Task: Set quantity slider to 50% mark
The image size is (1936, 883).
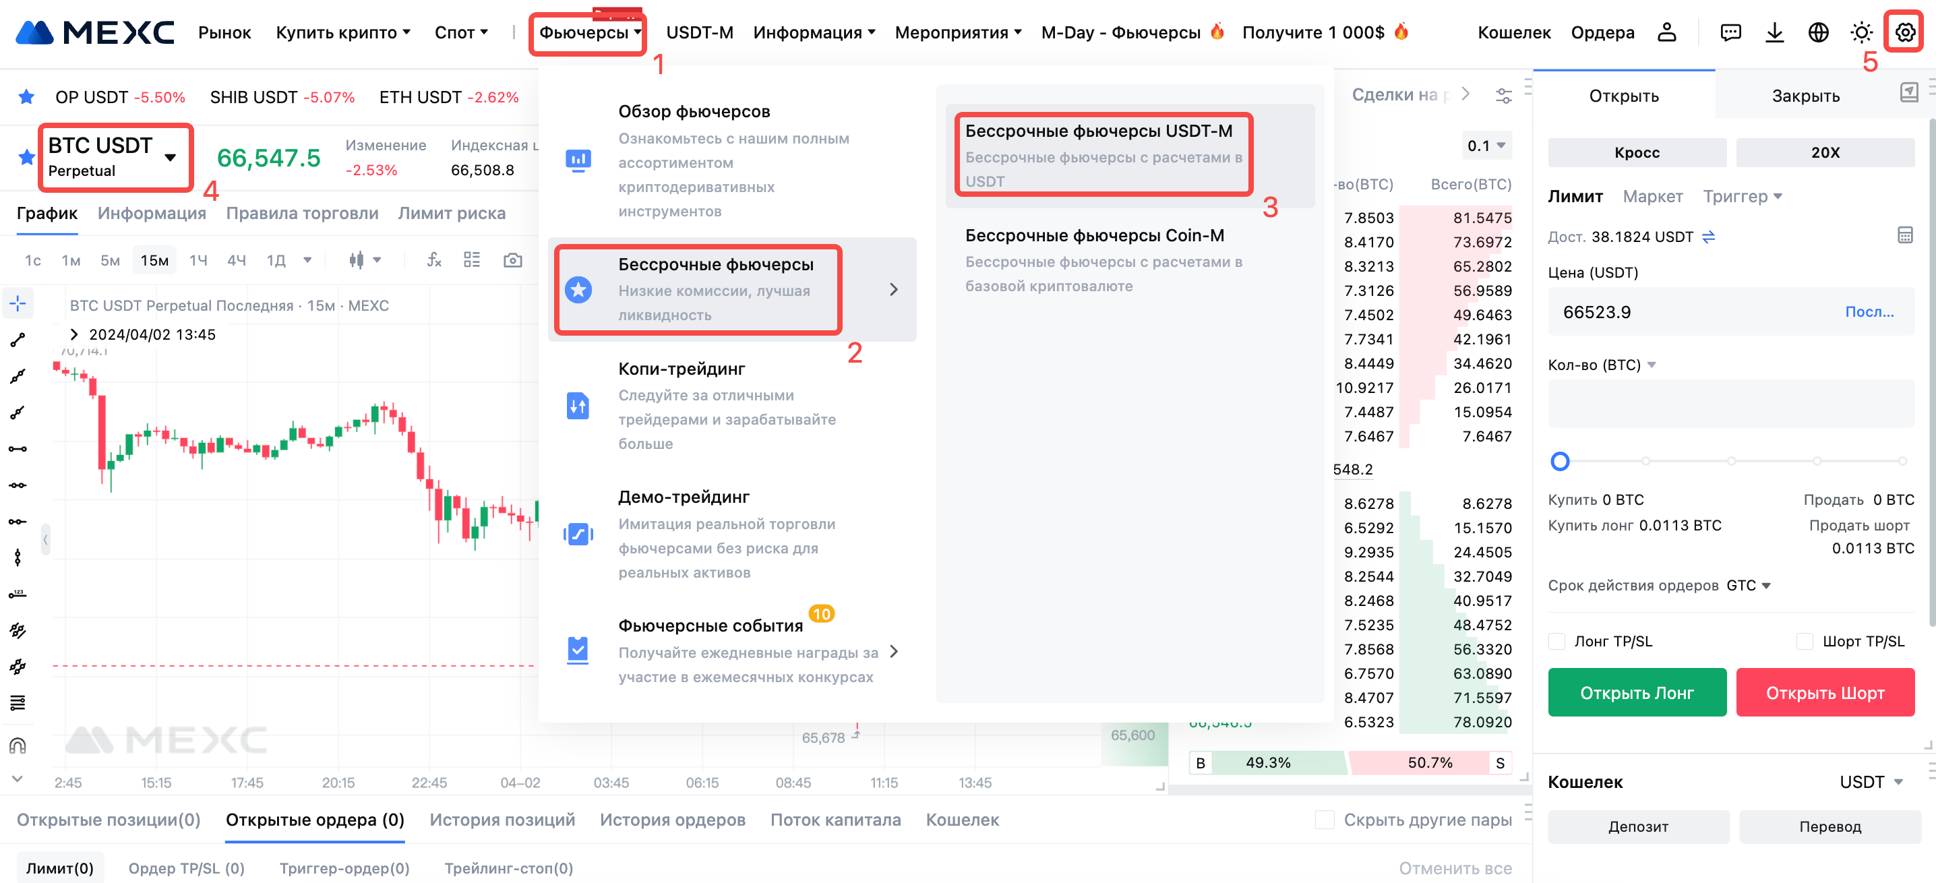Action: pos(1731,460)
